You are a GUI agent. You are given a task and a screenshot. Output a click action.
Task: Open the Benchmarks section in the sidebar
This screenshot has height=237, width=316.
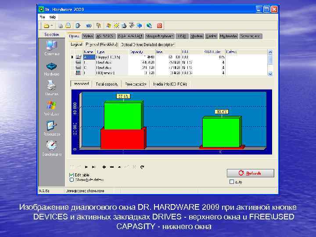point(52,148)
